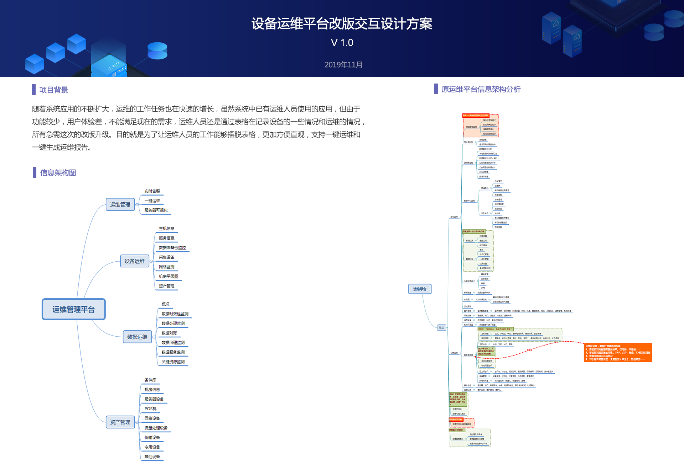This screenshot has height=465, width=684.
Task: Click the 信息架构图 section heading
Action: pyautogui.click(x=58, y=173)
